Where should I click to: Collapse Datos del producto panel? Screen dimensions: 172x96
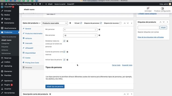coord(131,23)
